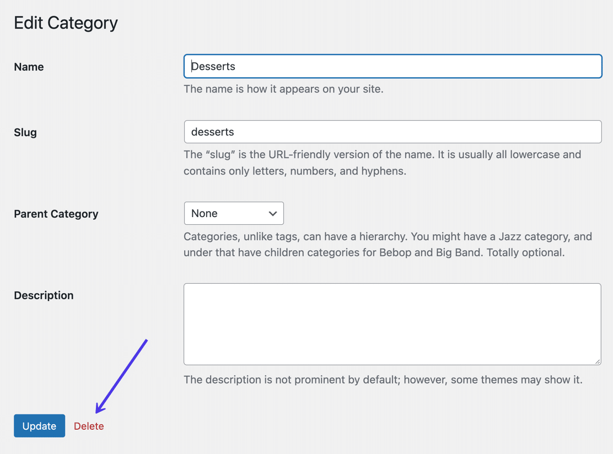Expand the Parent Category chevron arrow
Screen dimensions: 613x454
(x=272, y=213)
